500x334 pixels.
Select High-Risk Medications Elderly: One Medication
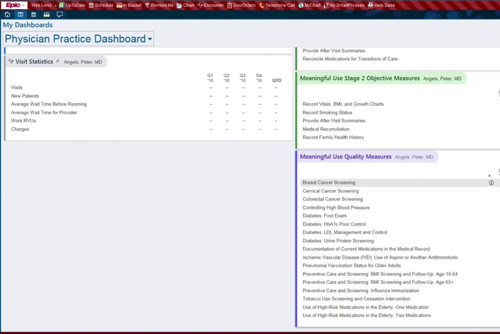click(366, 307)
